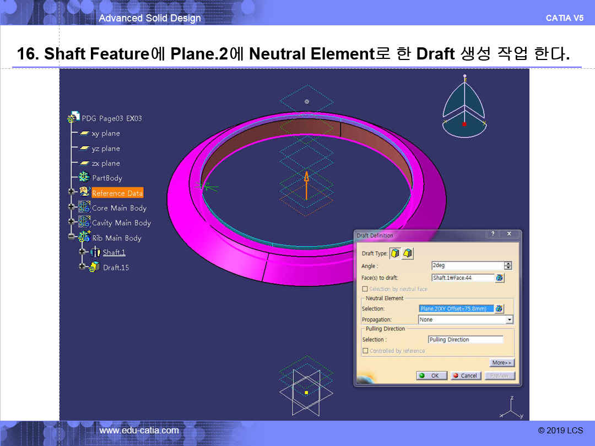Open the Propagation dropdown

(509, 320)
